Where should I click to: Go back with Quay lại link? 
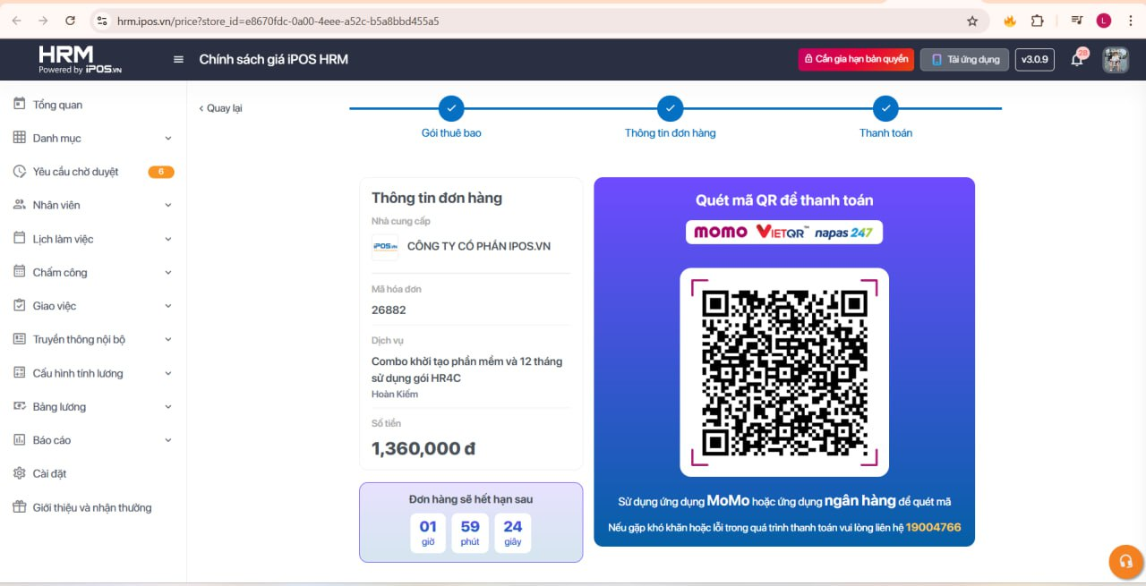pyautogui.click(x=220, y=108)
